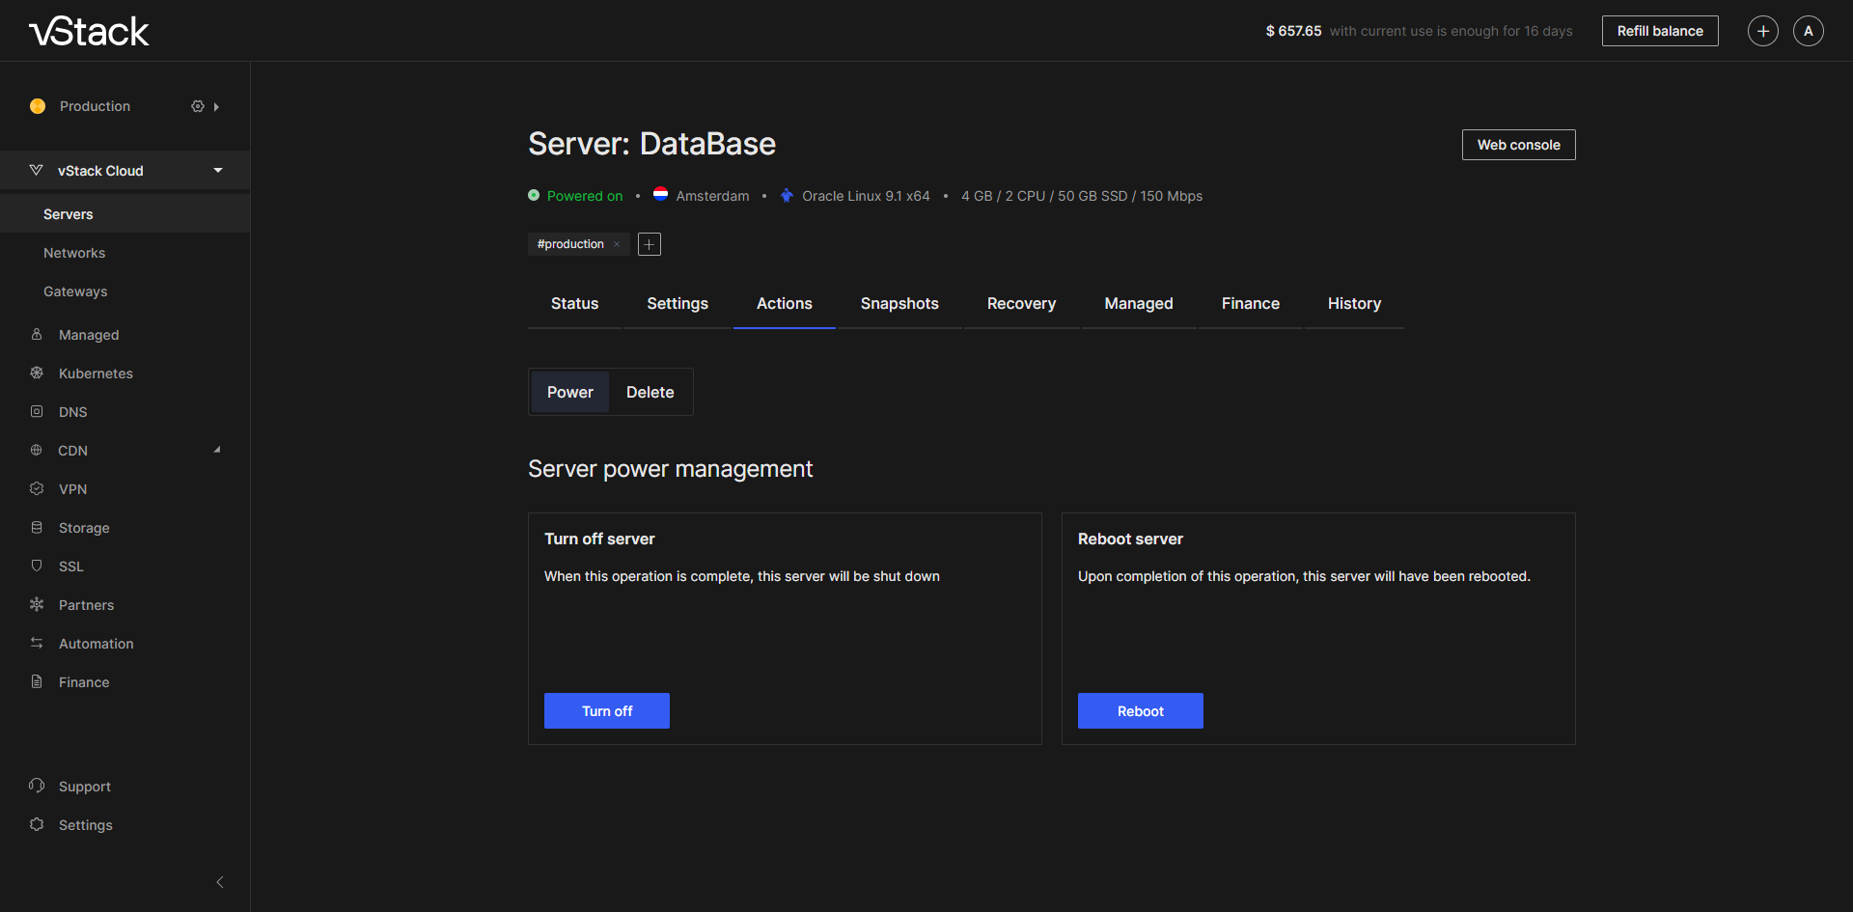
Task: Click the Partners sidebar icon
Action: click(x=37, y=604)
